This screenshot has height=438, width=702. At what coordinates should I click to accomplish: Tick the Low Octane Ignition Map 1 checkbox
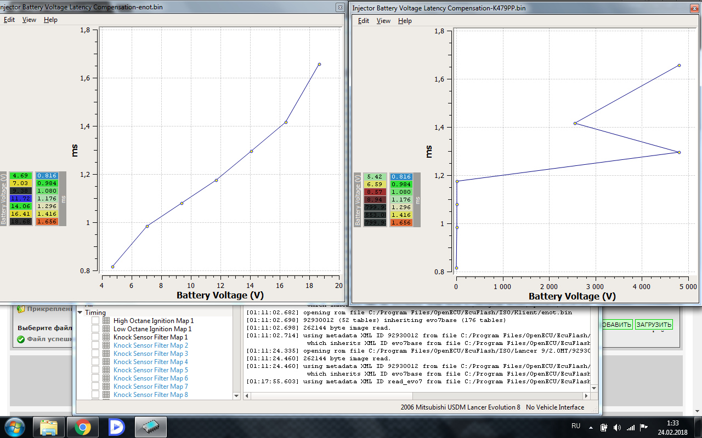[95, 329]
